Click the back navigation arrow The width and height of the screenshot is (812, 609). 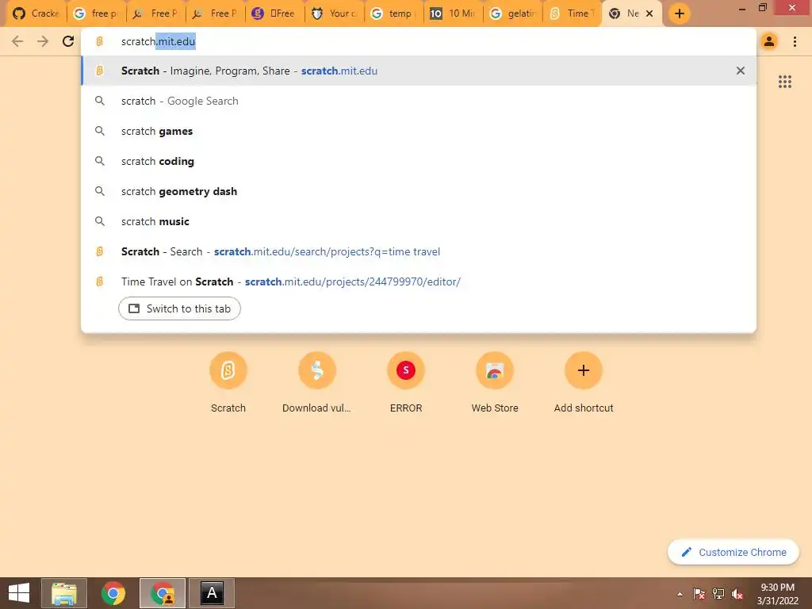(17, 41)
